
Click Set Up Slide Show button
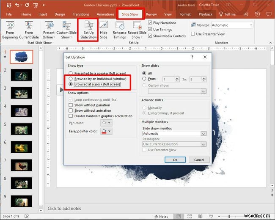(x=88, y=30)
